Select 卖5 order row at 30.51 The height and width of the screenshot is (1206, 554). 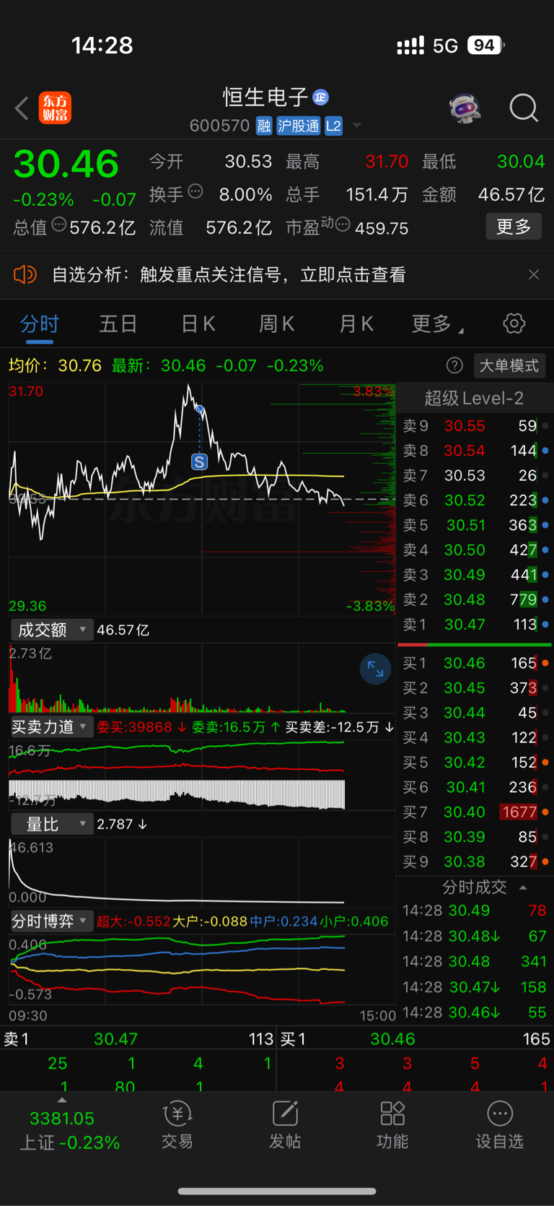click(x=475, y=525)
